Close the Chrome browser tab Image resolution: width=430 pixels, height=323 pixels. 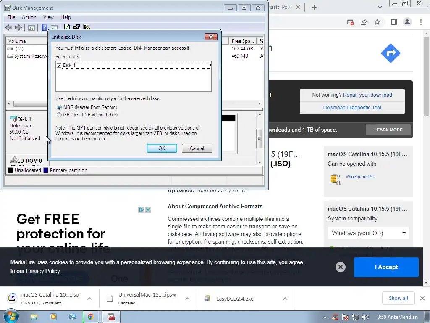click(298, 7)
